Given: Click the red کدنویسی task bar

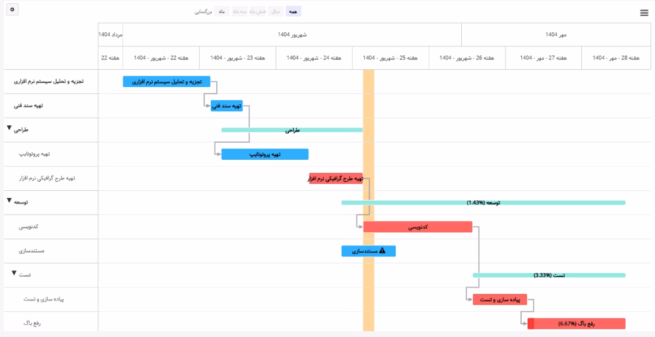Looking at the screenshot, I should click(418, 227).
